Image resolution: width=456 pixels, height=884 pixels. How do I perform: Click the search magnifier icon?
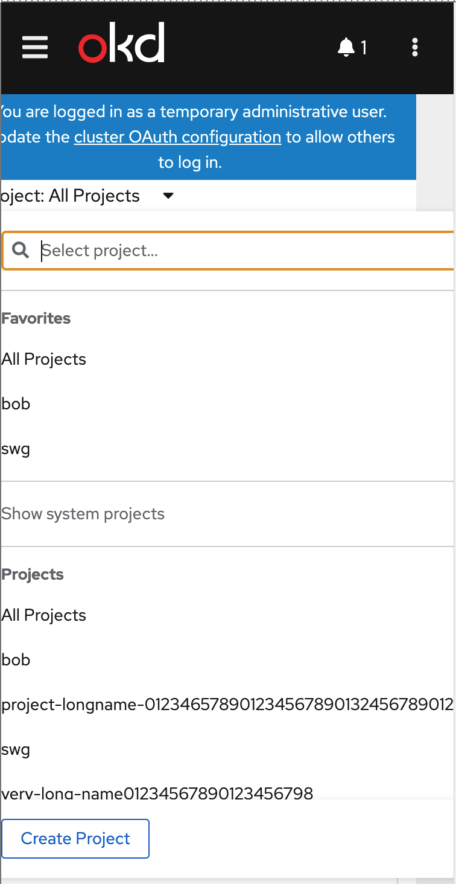21,250
